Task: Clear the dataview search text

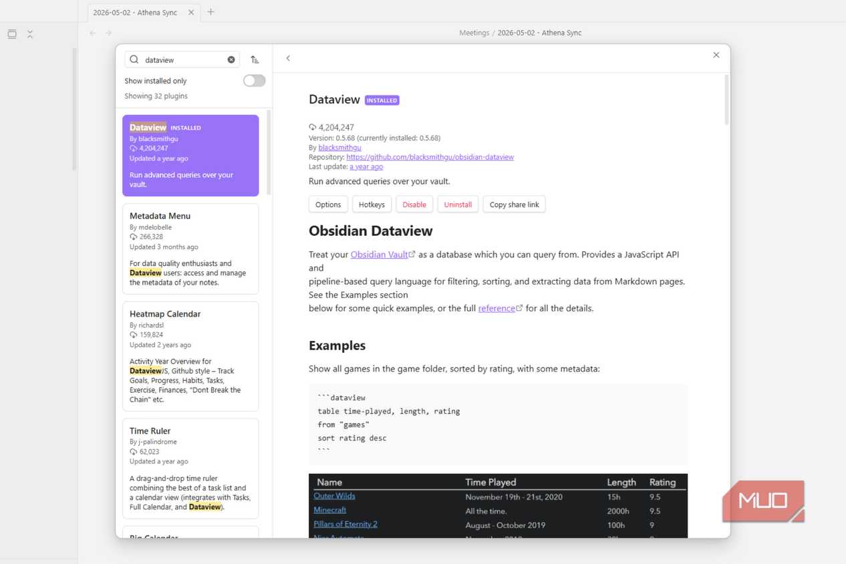Action: pyautogui.click(x=231, y=59)
